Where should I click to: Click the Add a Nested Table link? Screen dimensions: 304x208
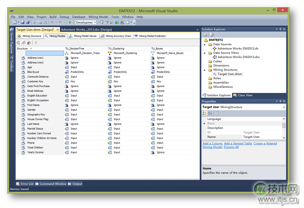238,143
